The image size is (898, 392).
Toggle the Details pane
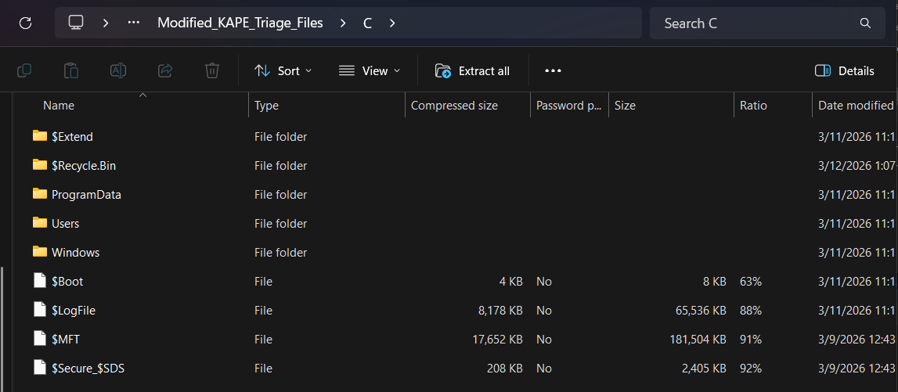coord(845,70)
